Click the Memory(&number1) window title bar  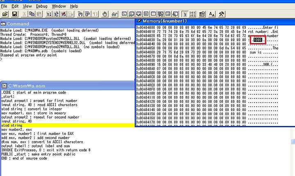tap(215, 21)
